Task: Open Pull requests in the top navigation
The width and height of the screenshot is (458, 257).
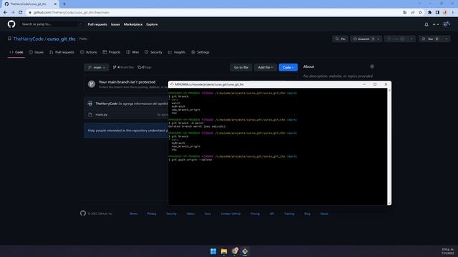Action: [97, 24]
